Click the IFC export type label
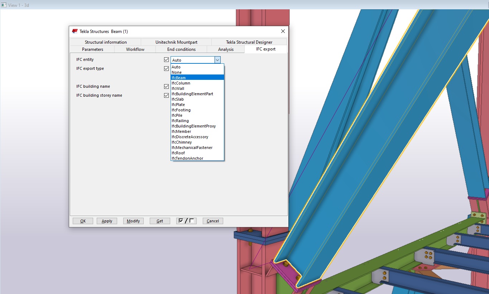The height and width of the screenshot is (294, 489). (x=90, y=68)
